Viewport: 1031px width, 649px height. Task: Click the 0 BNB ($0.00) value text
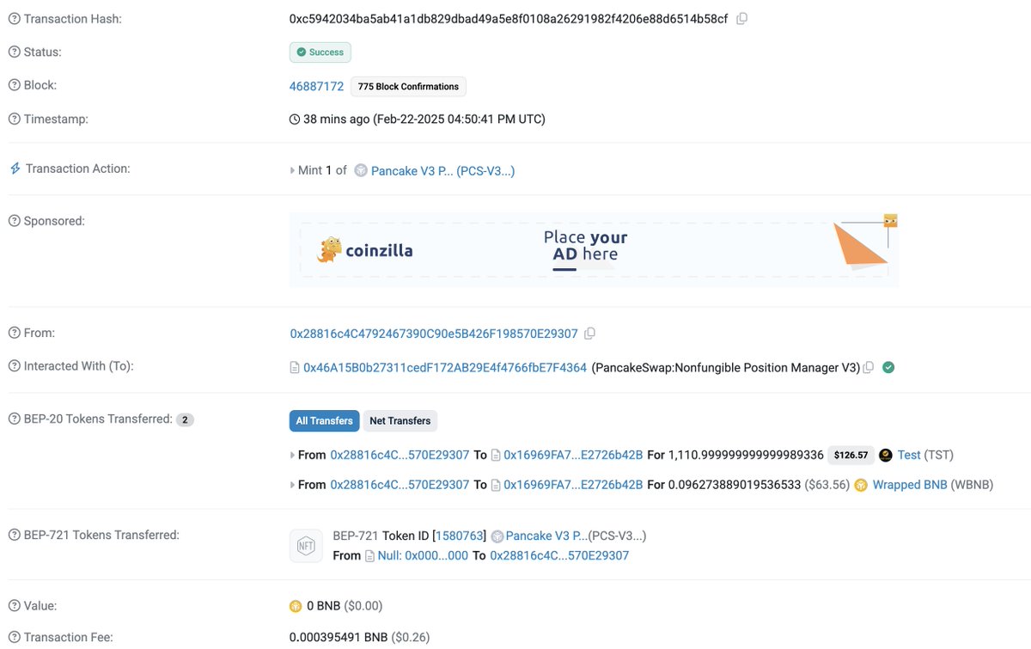point(345,607)
